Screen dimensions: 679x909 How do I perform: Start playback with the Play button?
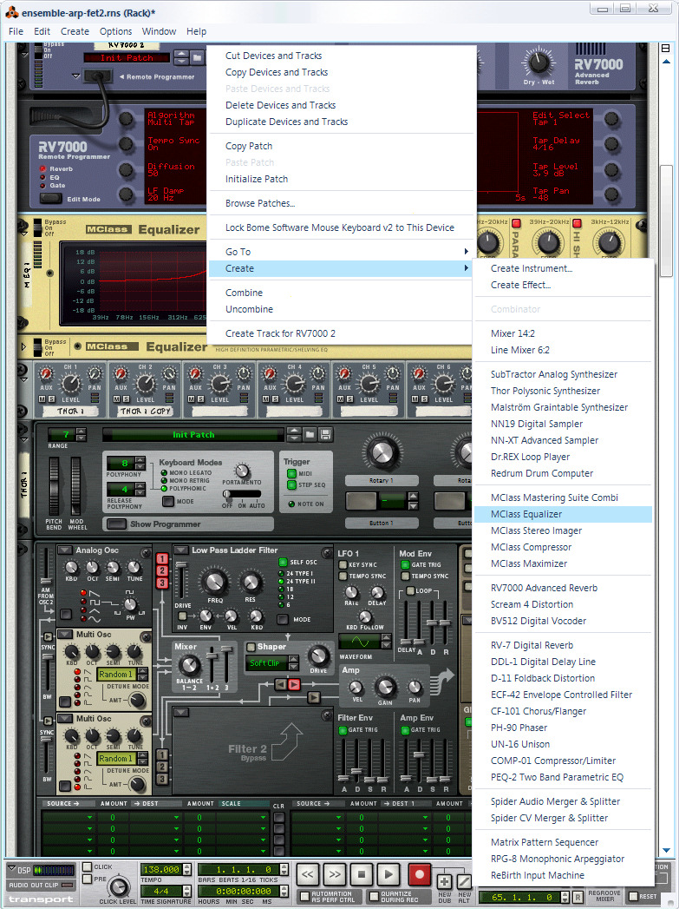tap(388, 873)
